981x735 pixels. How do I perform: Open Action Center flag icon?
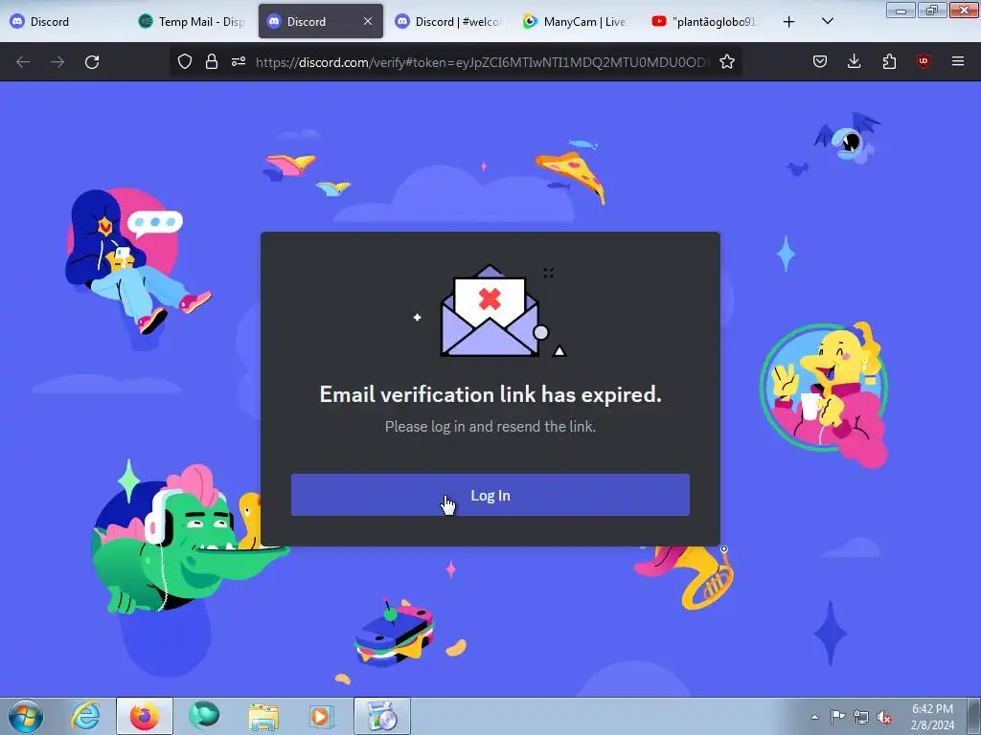837,717
